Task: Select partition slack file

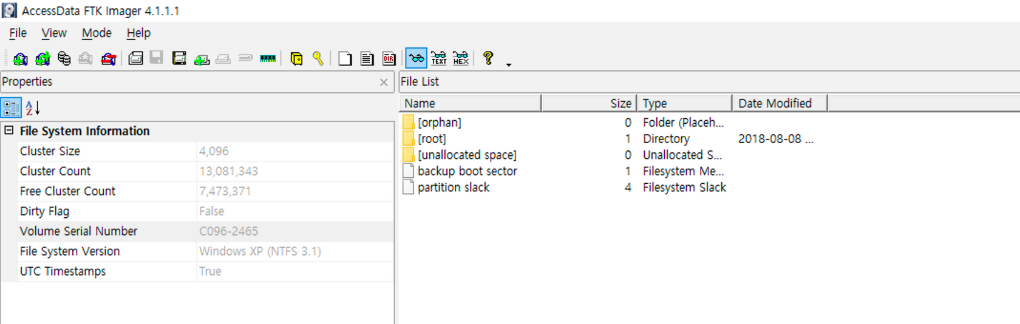Action: (454, 187)
